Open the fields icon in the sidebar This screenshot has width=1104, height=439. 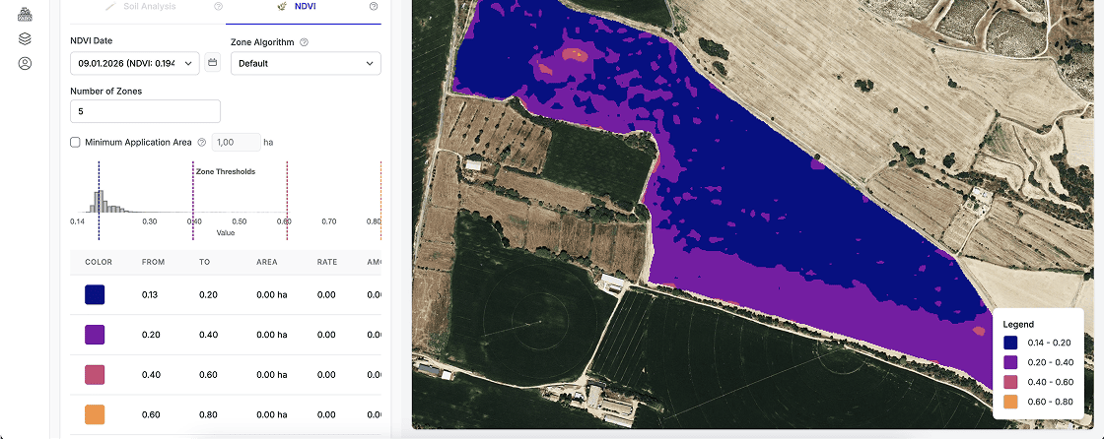(26, 14)
